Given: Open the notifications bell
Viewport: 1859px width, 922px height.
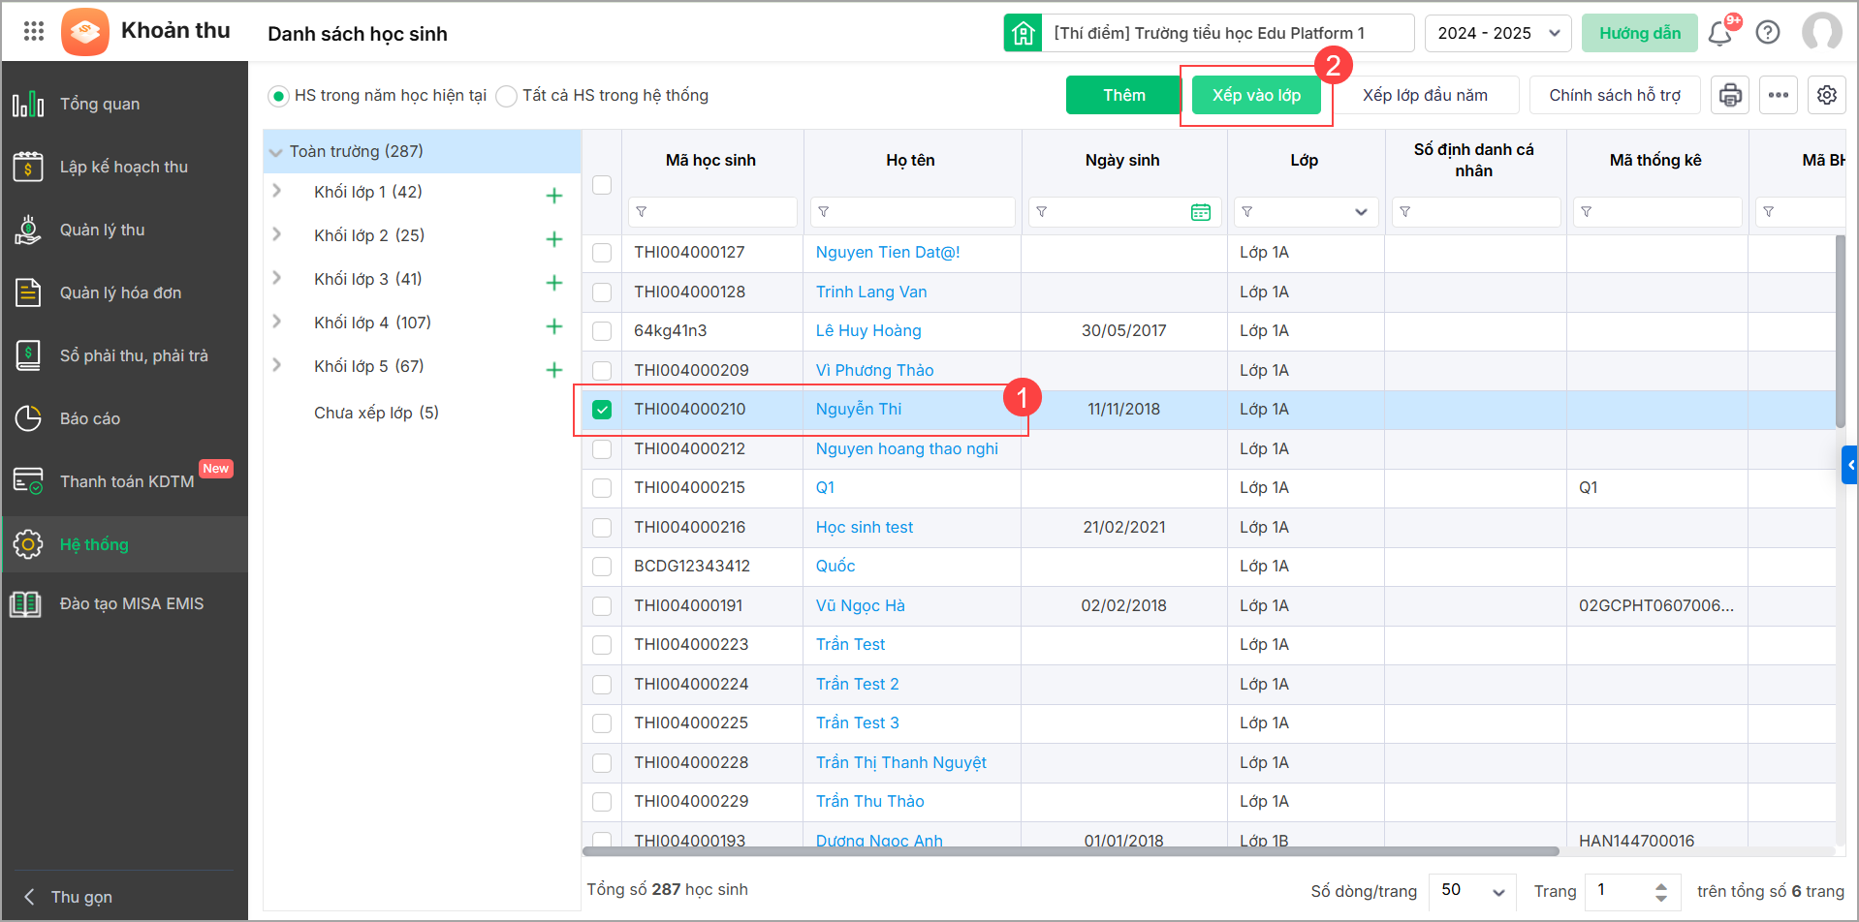Looking at the screenshot, I should (x=1720, y=33).
